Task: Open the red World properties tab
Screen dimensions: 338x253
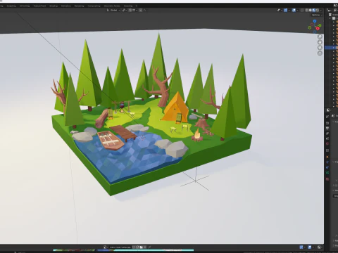Action: (327, 143)
